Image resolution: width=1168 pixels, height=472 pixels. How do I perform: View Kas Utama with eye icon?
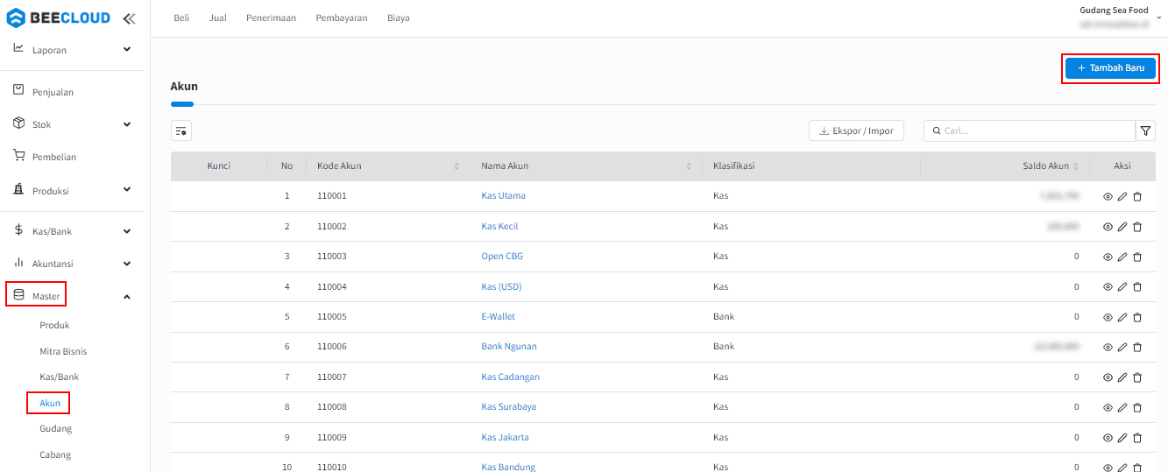click(1108, 196)
